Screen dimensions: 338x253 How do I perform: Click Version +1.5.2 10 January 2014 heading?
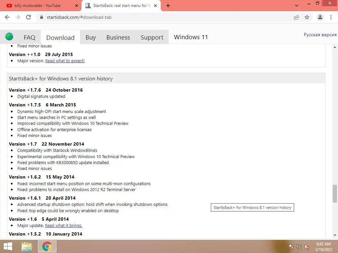click(x=46, y=234)
